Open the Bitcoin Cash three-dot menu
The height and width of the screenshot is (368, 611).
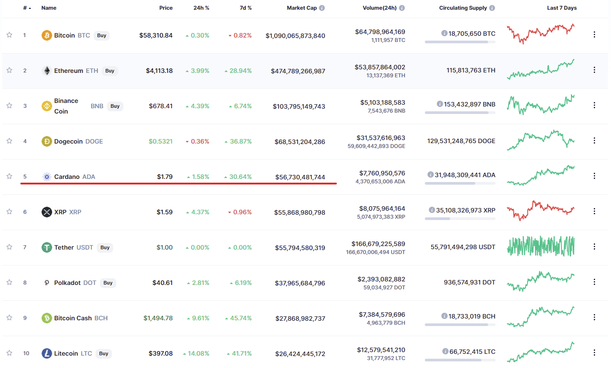pyautogui.click(x=595, y=317)
